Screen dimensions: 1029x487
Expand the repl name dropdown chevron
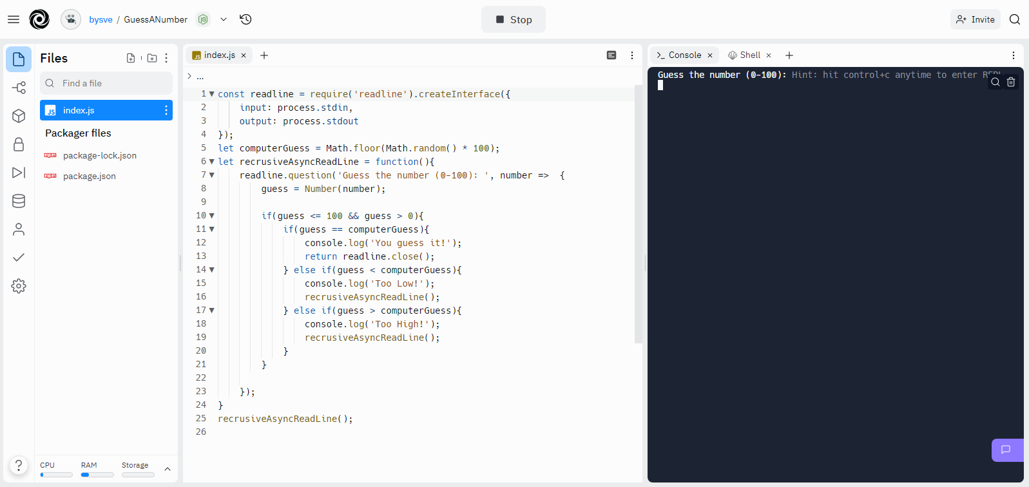(224, 19)
